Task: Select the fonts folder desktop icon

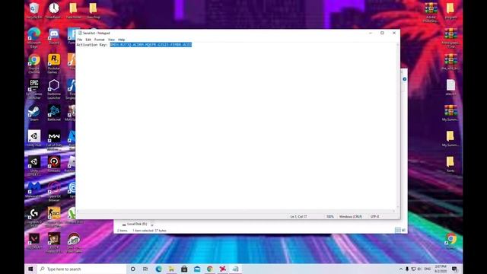Action: (x=450, y=164)
